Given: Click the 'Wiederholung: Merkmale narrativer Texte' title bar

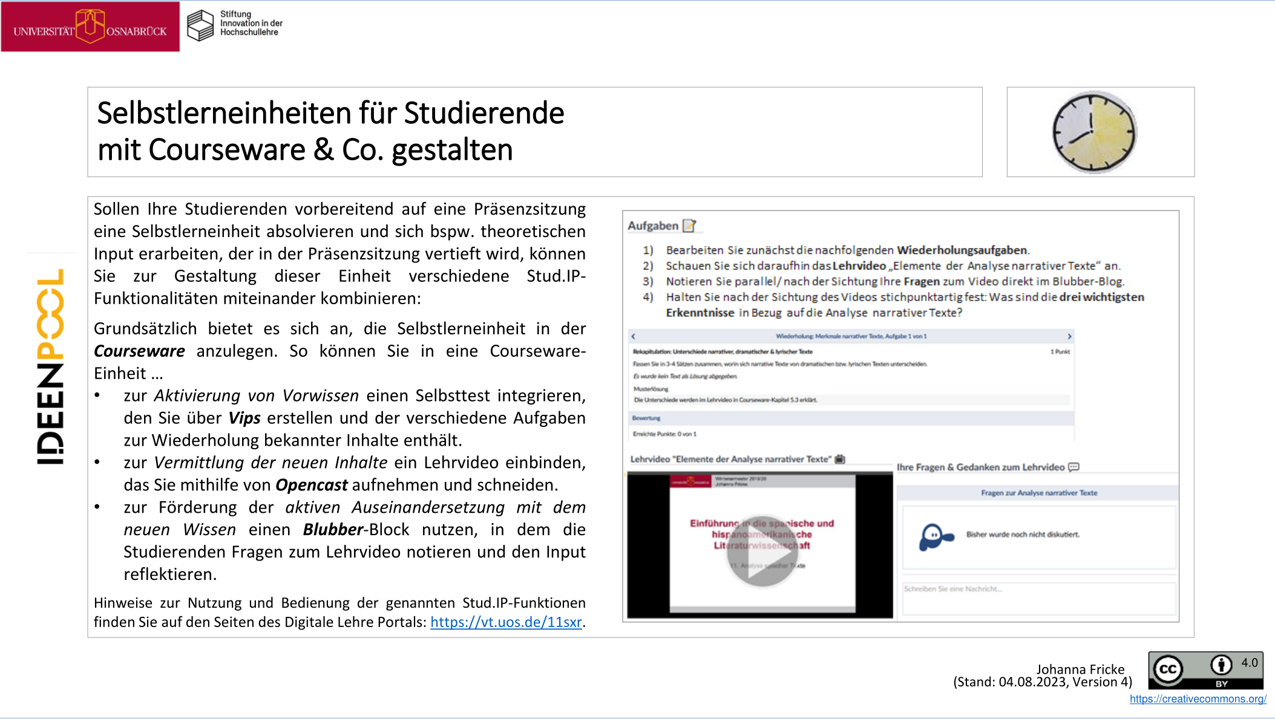Looking at the screenshot, I should pos(851,336).
